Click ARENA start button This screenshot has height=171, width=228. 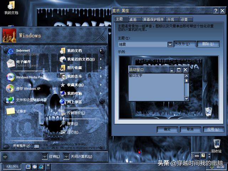[x=12, y=166]
